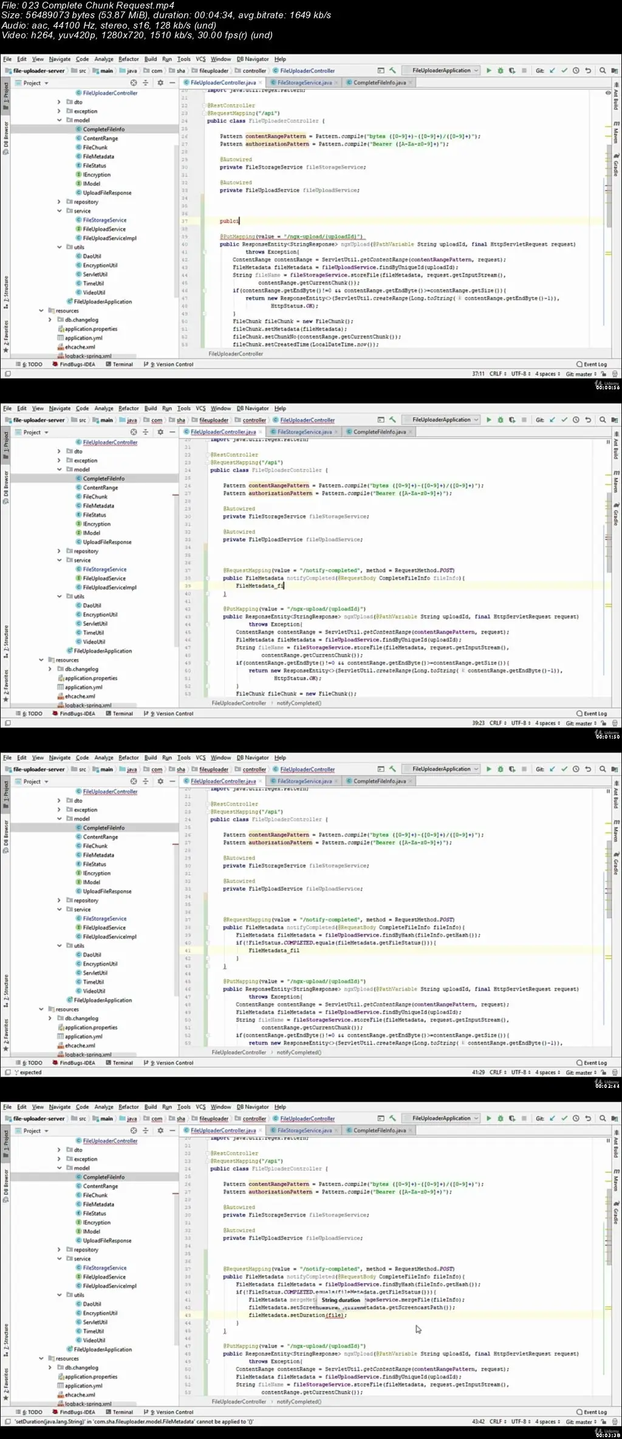The image size is (622, 1439).
Task: Click 4 spaces indent widget in first frame
Action: pos(547,374)
